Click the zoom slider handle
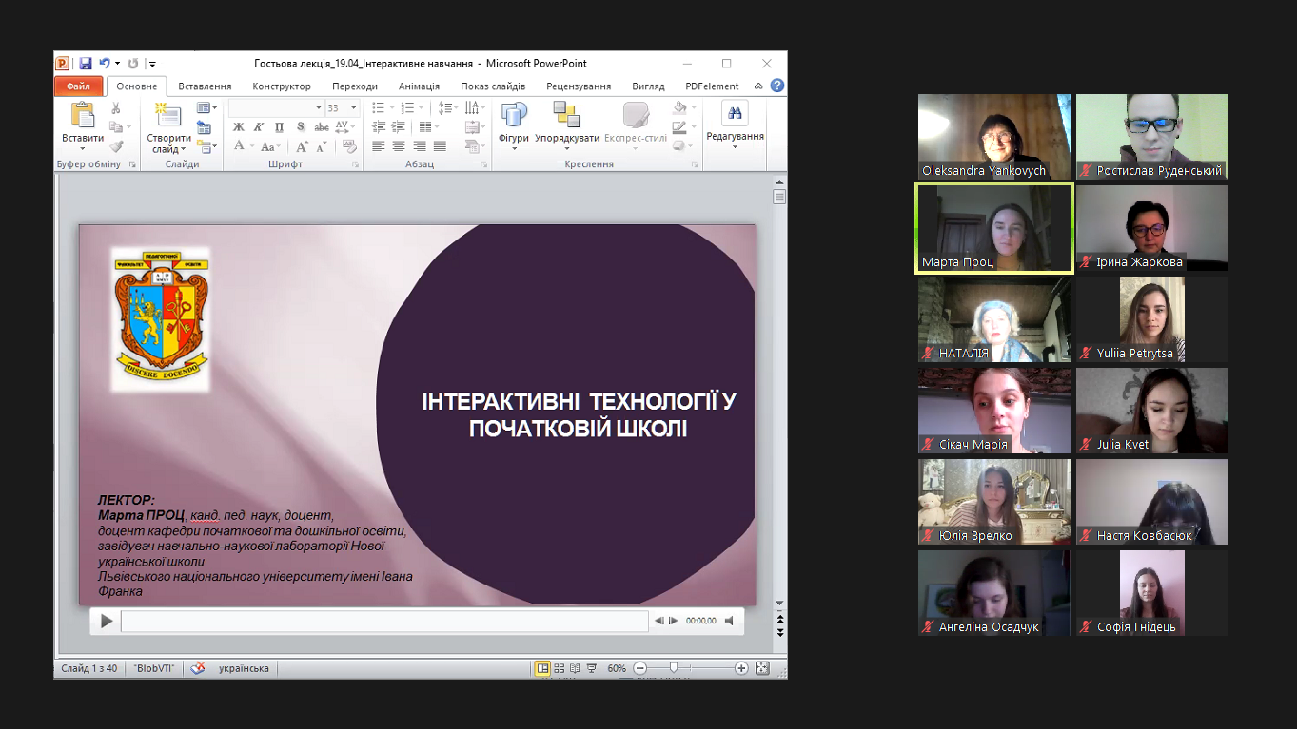 click(x=674, y=668)
